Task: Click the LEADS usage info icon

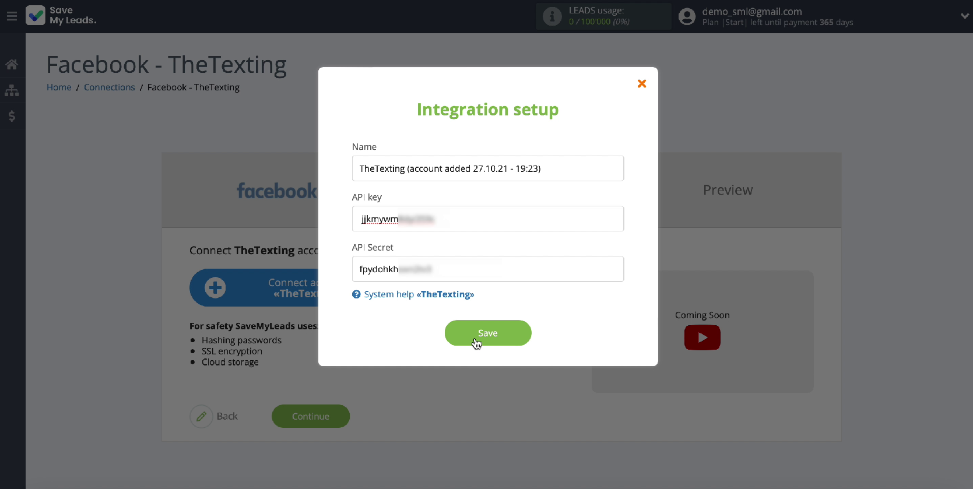Action: (552, 16)
